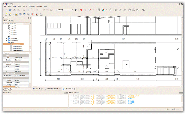Expand the Direction property row
The height and width of the screenshot is (114, 186).
pyautogui.click(x=4, y=76)
